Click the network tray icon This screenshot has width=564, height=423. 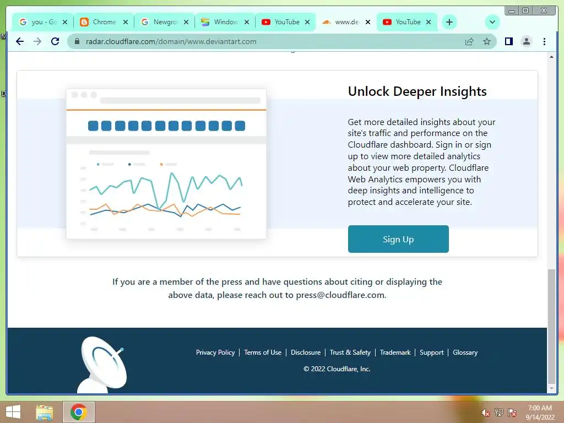(498, 413)
